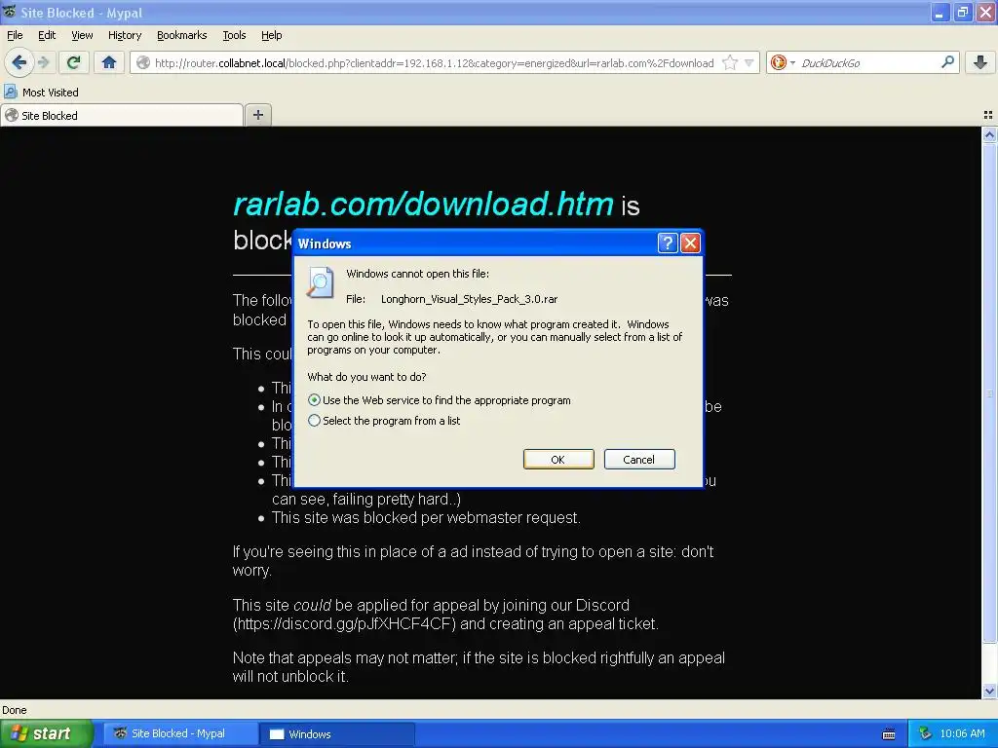Open the browser Help menu
Image resolution: width=998 pixels, height=748 pixels.
[x=272, y=36]
